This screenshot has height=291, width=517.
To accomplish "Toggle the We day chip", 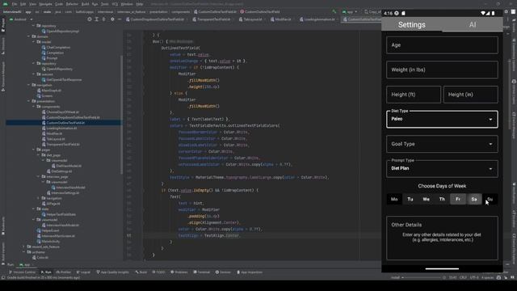I will (426, 199).
